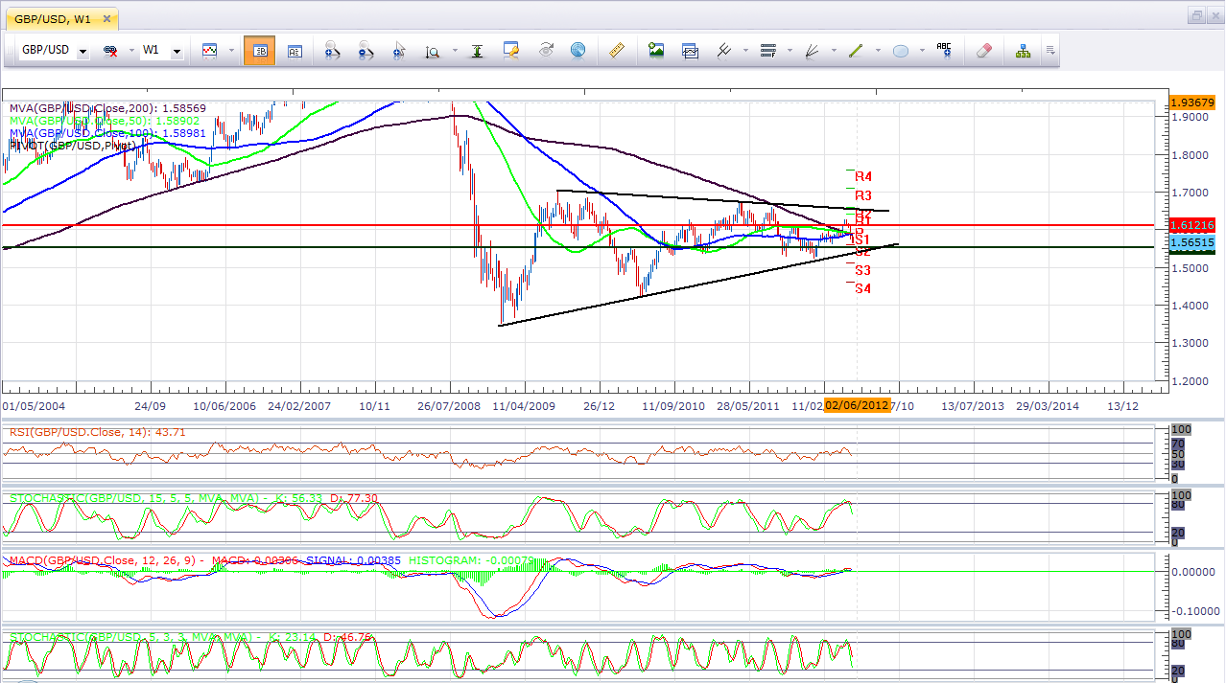Click the restore window icon

[x=1198, y=16]
